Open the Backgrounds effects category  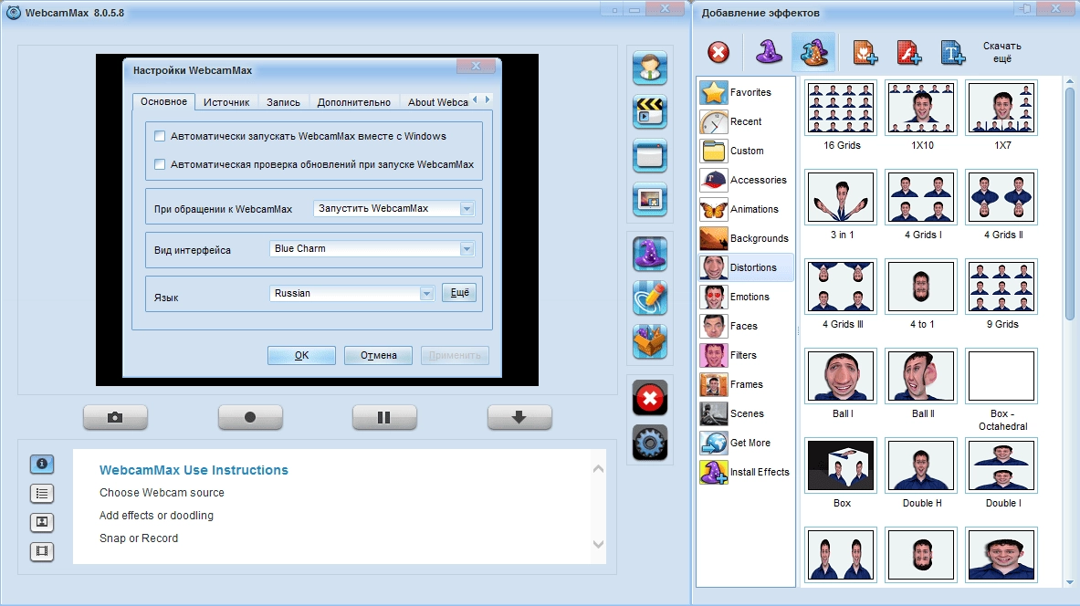[745, 238]
